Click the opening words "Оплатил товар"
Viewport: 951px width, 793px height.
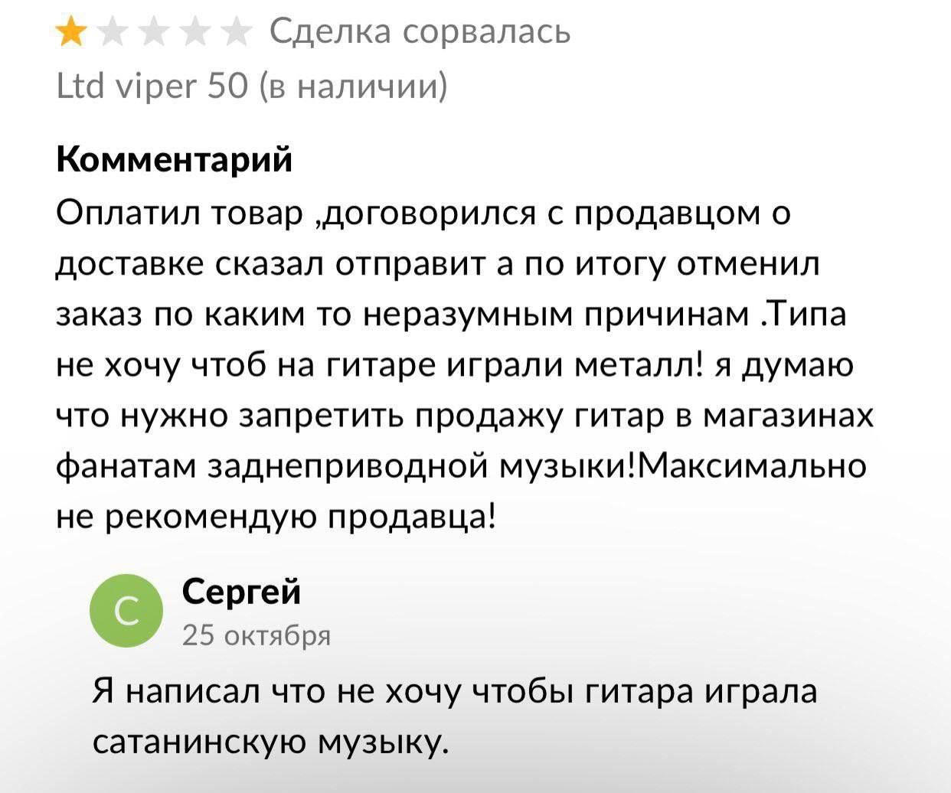(181, 214)
